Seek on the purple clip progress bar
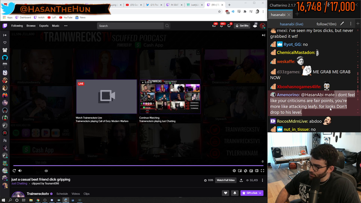The image size is (361, 203). click(x=138, y=165)
